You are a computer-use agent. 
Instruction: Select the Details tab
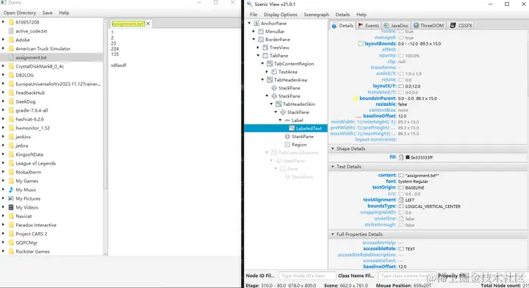point(342,25)
